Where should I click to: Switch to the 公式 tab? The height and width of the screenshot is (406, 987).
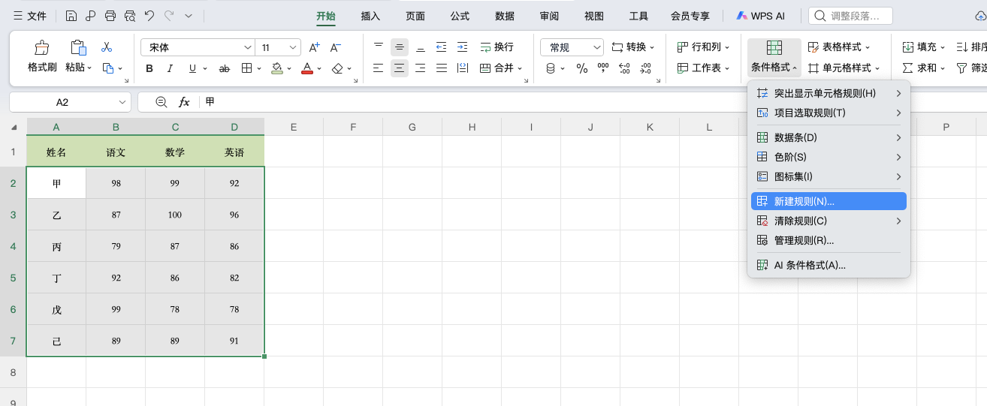tap(460, 16)
